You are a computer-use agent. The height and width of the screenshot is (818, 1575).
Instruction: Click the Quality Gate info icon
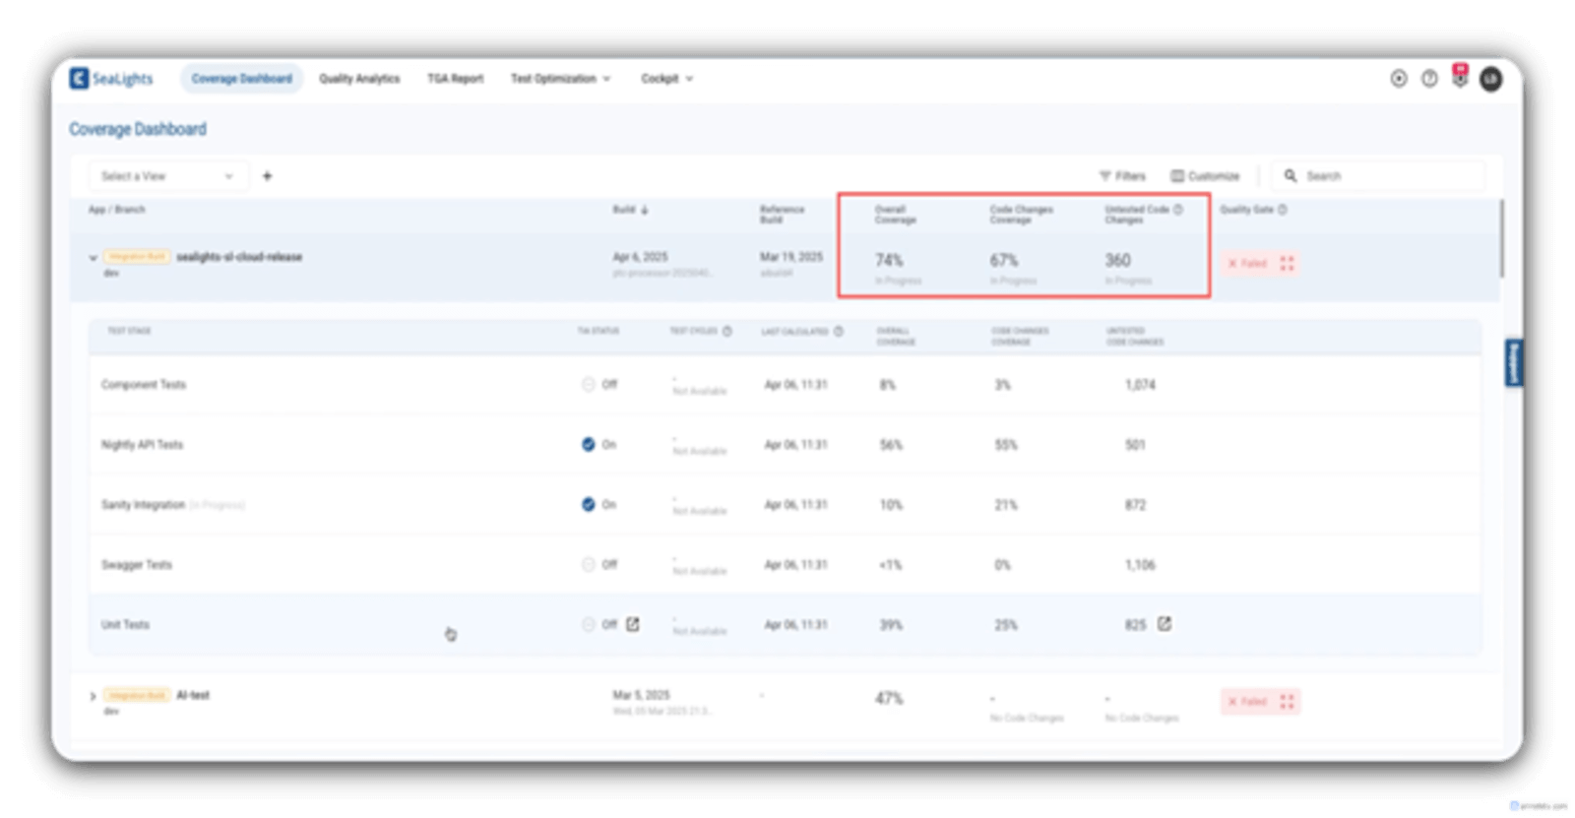pyautogui.click(x=1282, y=210)
